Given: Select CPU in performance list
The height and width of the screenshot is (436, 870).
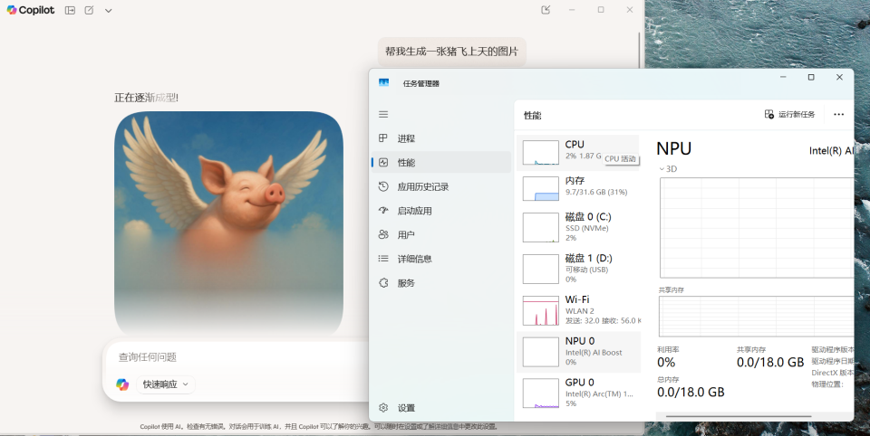Looking at the screenshot, I should pos(578,152).
